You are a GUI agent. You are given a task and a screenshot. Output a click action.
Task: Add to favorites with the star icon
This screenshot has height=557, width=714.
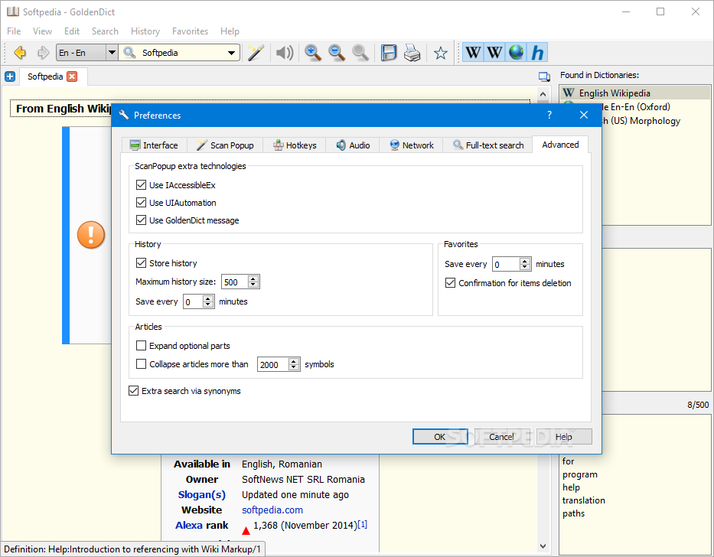pos(440,54)
